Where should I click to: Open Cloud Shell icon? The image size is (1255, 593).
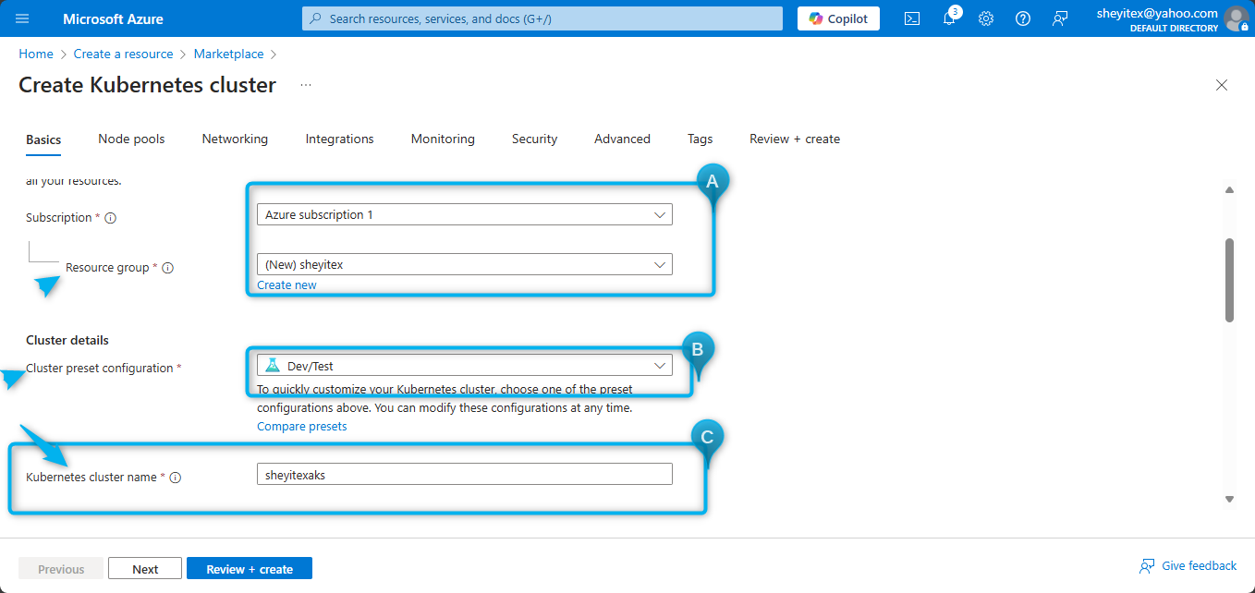[x=912, y=18]
